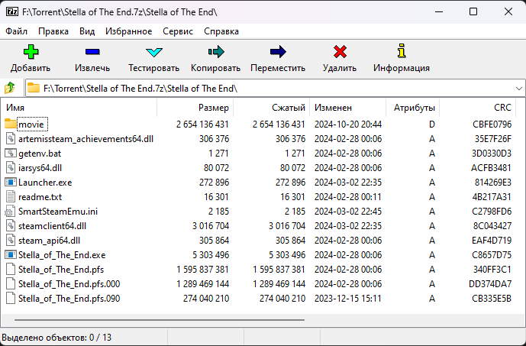Open the Избранное menu
This screenshot has height=346, width=526.
(x=128, y=31)
